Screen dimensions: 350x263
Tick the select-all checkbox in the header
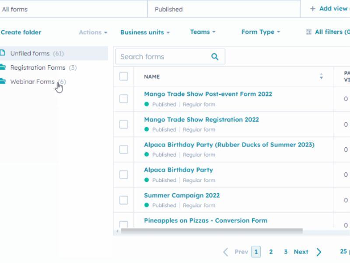click(x=124, y=76)
